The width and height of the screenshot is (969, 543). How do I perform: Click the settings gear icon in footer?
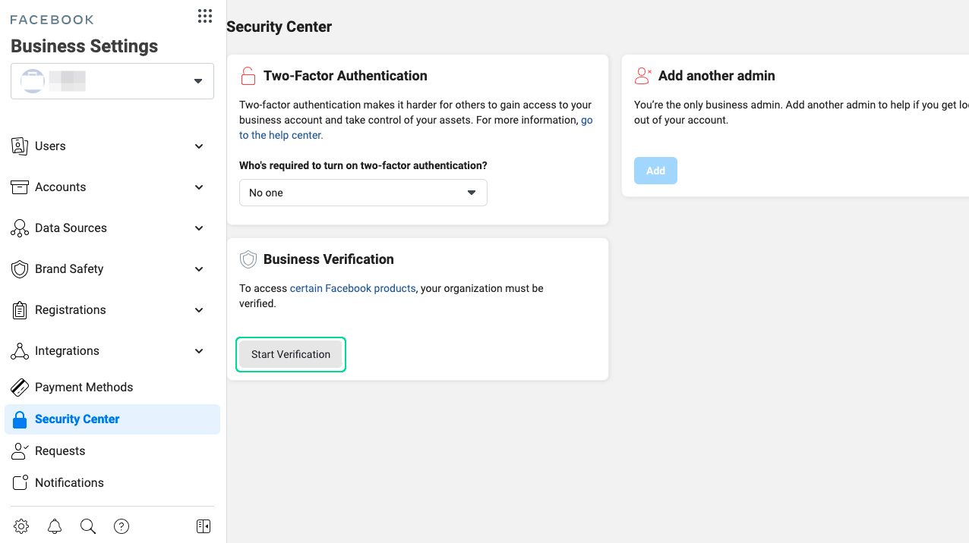click(21, 526)
